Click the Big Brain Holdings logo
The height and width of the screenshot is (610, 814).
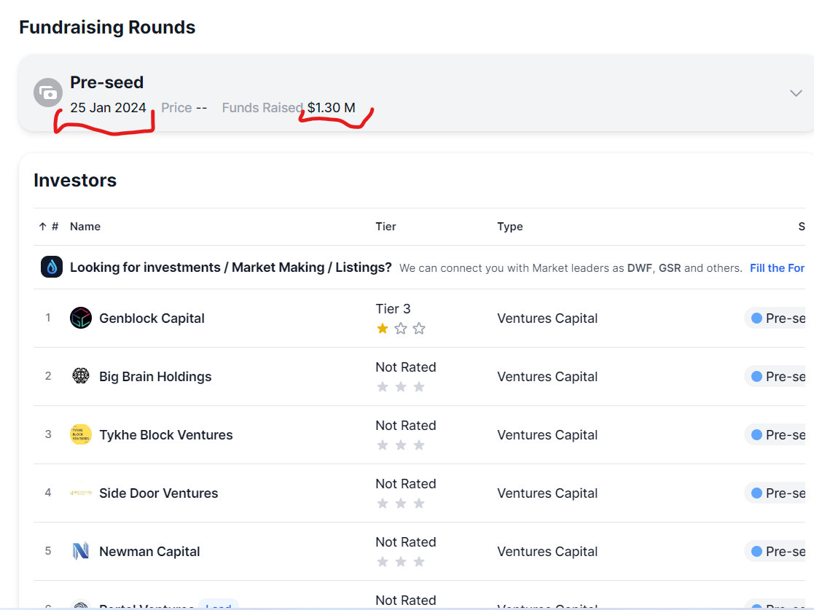pyautogui.click(x=81, y=376)
